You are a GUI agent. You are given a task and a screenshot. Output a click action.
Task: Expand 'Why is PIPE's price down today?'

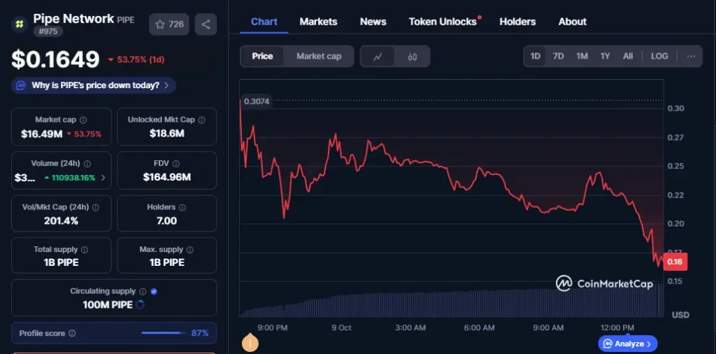click(x=94, y=85)
